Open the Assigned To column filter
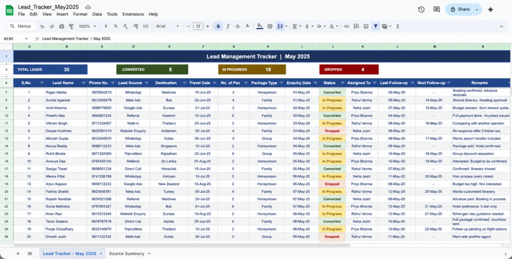The width and height of the screenshot is (512, 259). [374, 83]
